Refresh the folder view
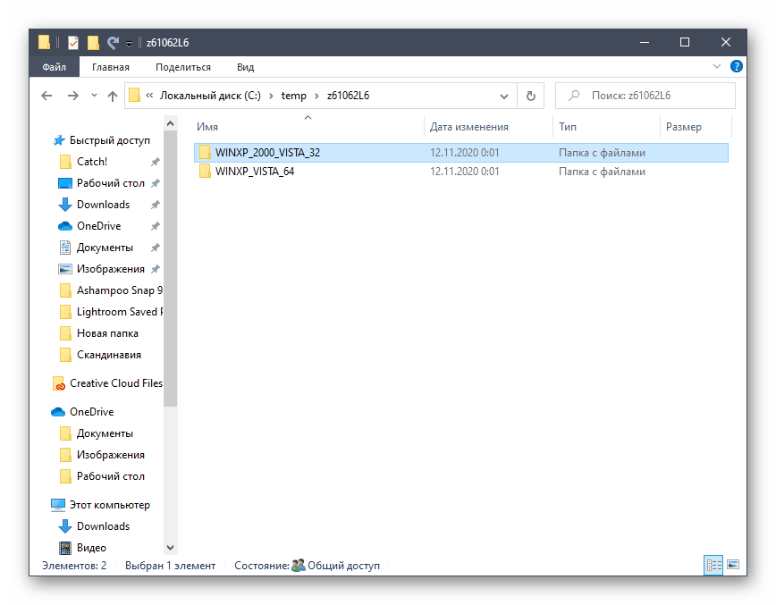 530,96
